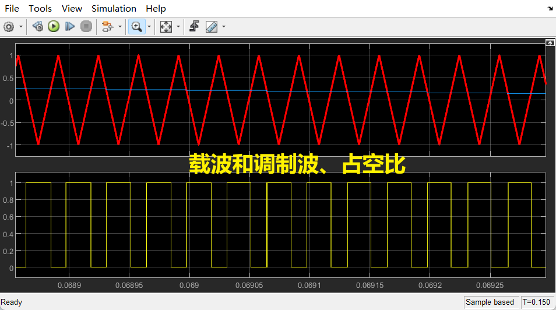The width and height of the screenshot is (556, 310).
Task: Click the 0.5 y-axis label on top plot
Action: coord(8,79)
